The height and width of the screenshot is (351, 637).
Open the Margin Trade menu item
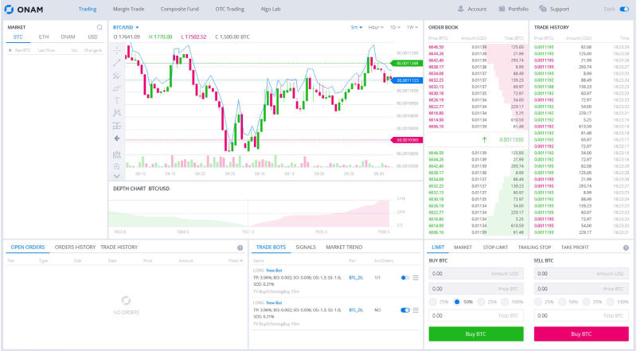128,9
